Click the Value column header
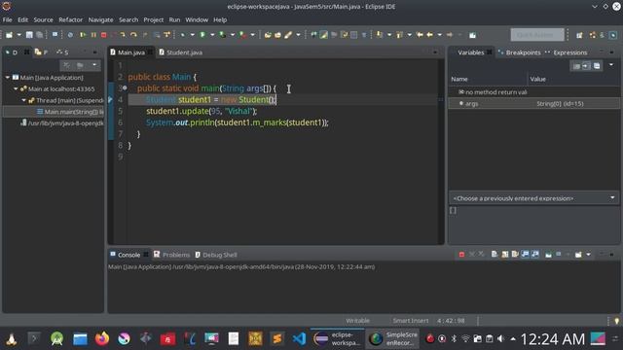Image resolution: width=623 pixels, height=350 pixels. [538, 79]
